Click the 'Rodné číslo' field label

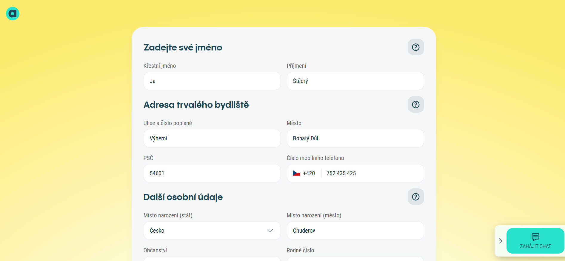pyautogui.click(x=300, y=250)
